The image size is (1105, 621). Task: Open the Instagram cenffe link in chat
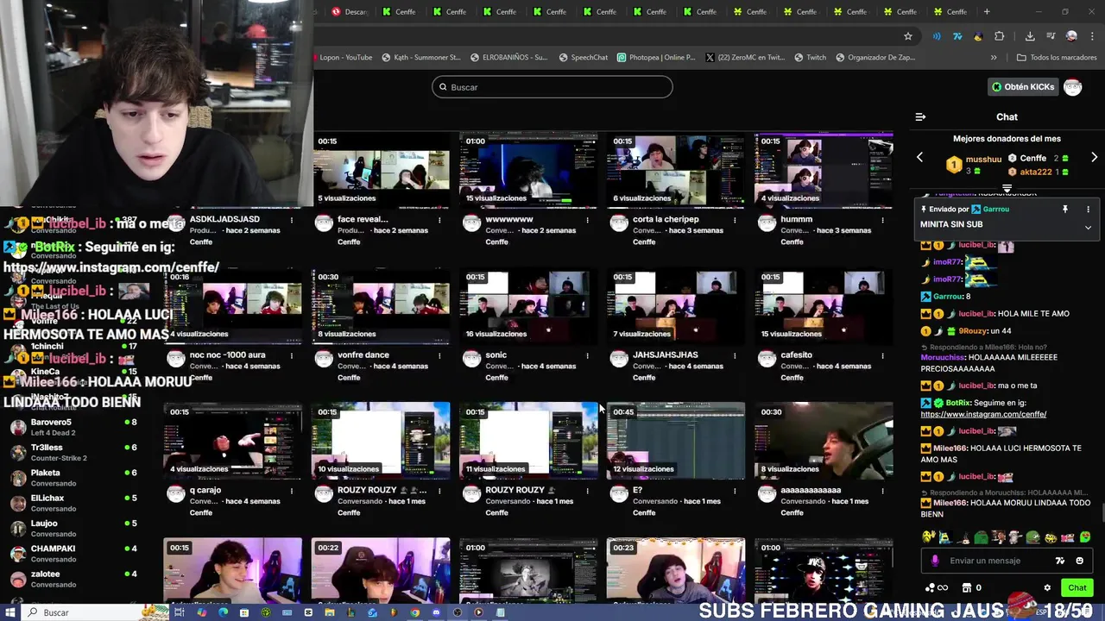point(983,414)
